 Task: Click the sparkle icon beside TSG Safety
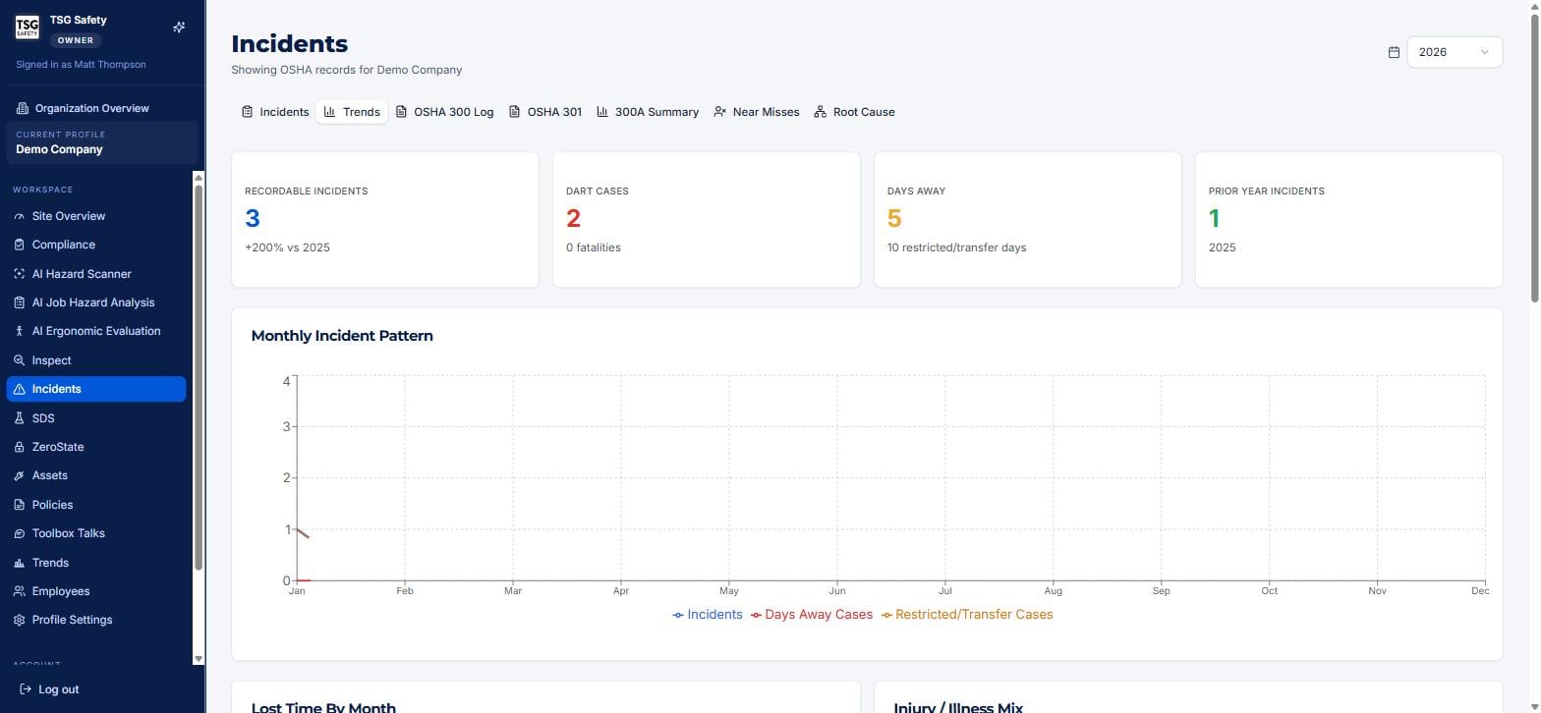179,27
